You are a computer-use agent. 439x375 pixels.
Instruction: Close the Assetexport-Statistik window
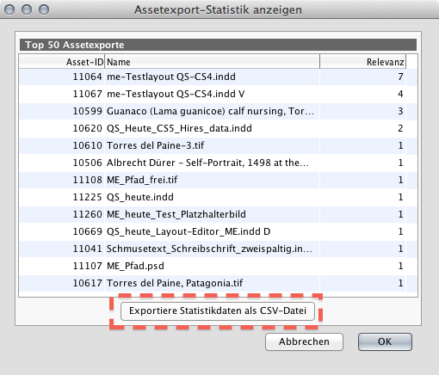[x=9, y=9]
